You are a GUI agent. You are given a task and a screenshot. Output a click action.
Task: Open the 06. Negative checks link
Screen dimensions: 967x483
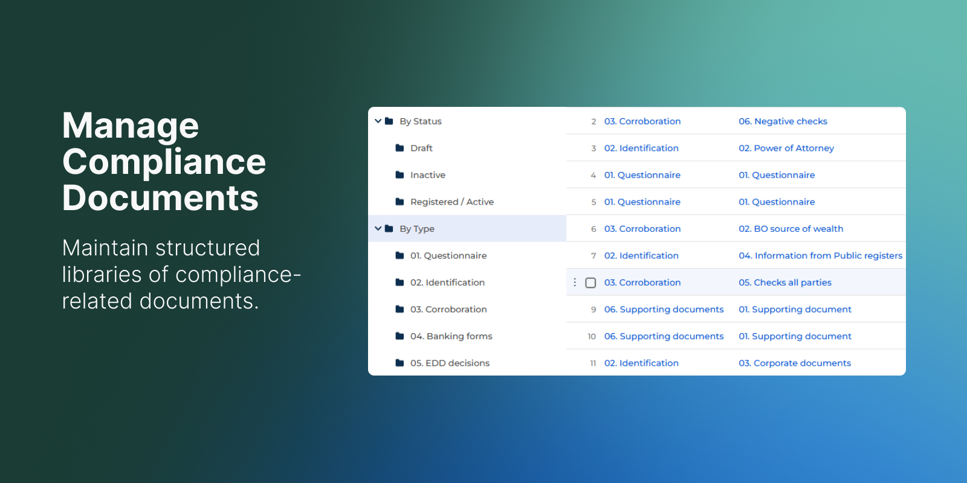tap(783, 121)
